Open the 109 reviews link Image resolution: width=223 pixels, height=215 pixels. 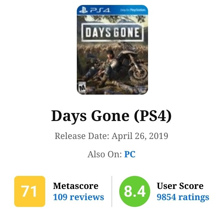[79, 197]
